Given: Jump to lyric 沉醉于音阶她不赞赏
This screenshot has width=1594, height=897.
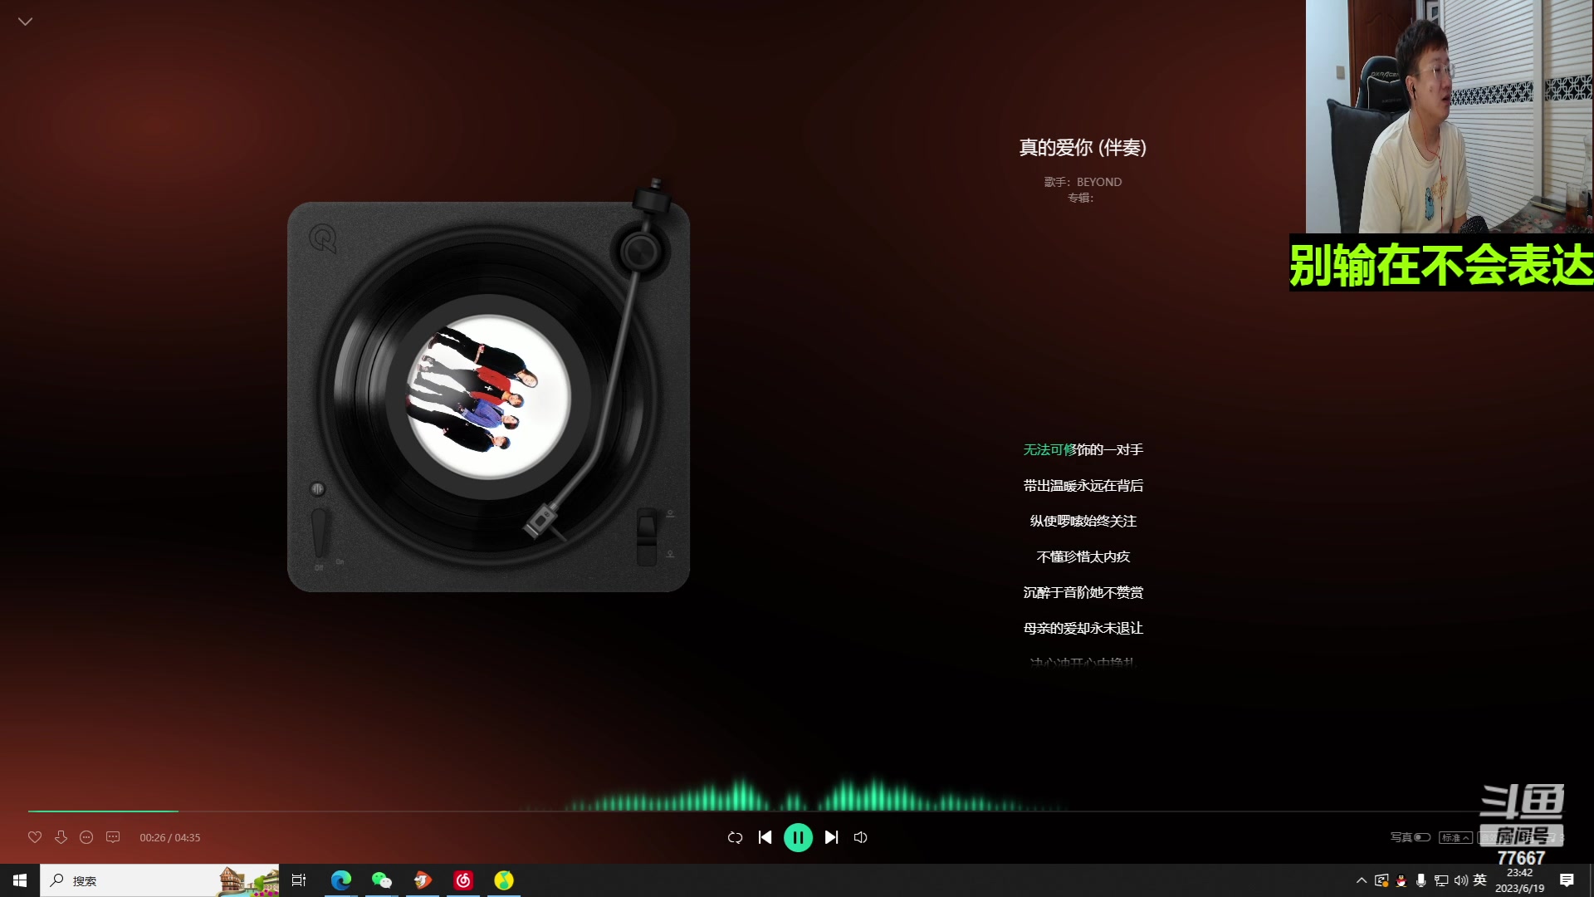Looking at the screenshot, I should click(x=1083, y=593).
